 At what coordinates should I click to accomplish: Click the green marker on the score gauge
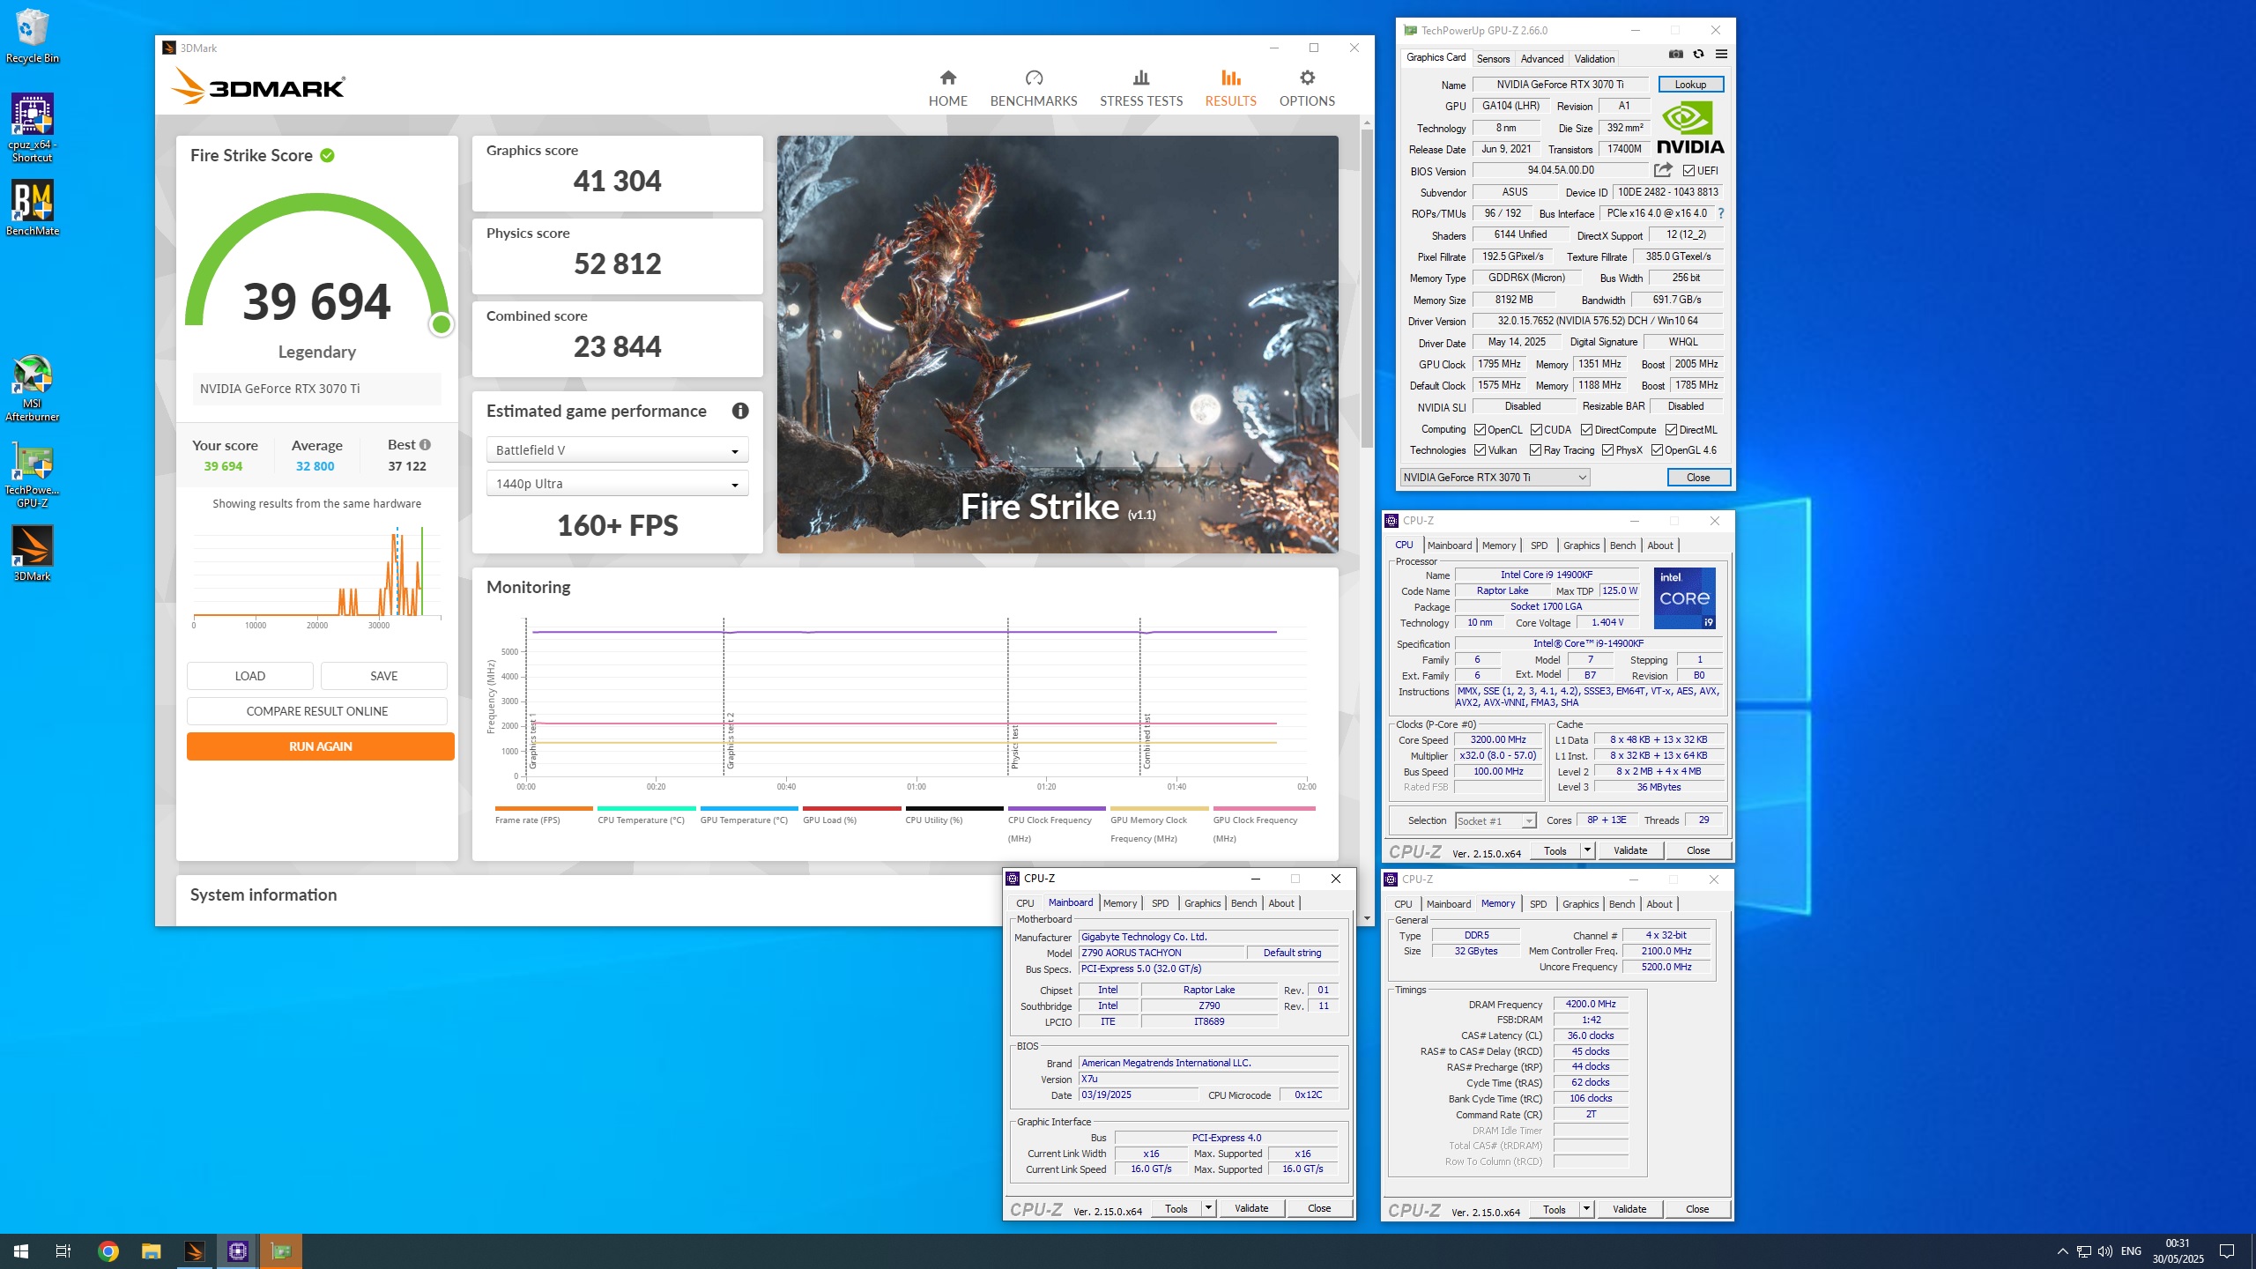pos(442,324)
